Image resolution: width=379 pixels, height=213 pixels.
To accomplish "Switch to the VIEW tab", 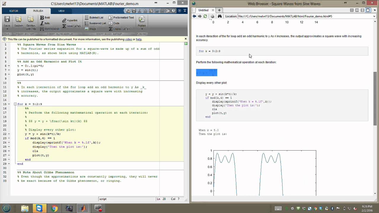I will [x=61, y=11].
